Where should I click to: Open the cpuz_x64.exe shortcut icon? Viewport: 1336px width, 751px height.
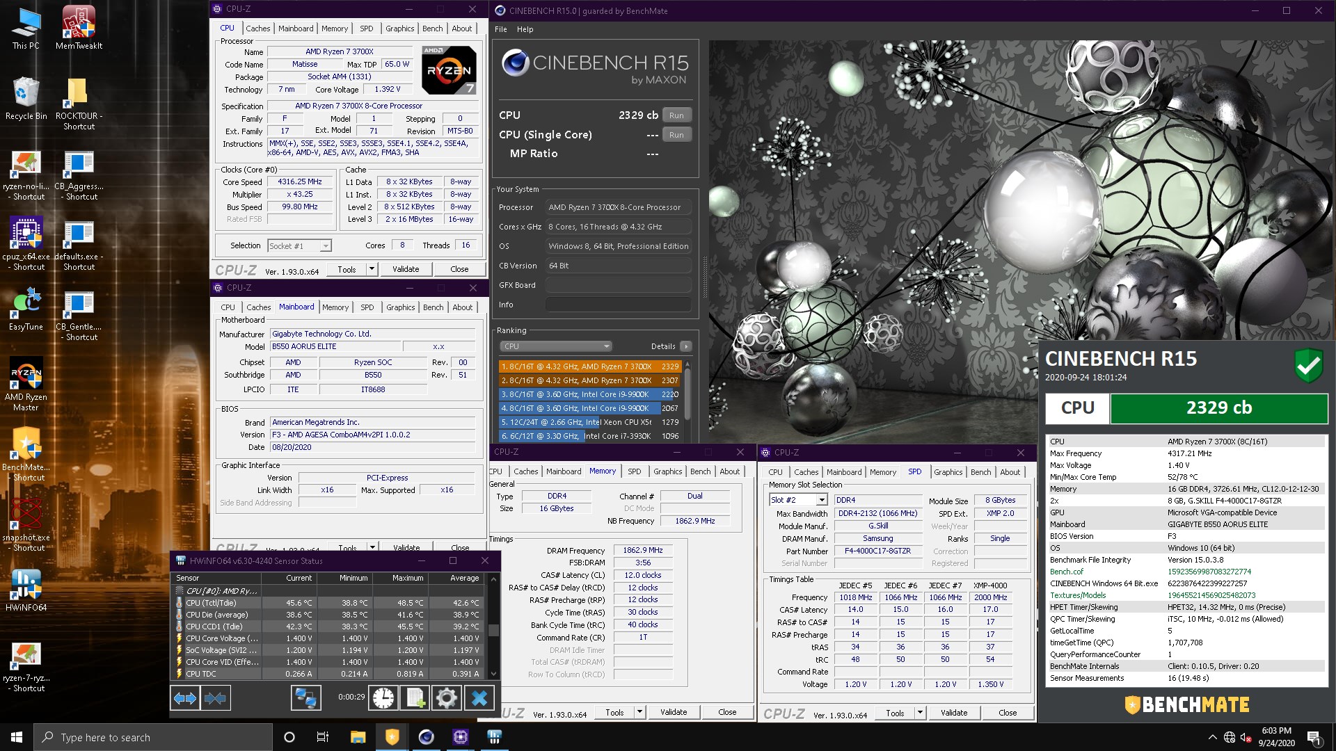pos(26,243)
